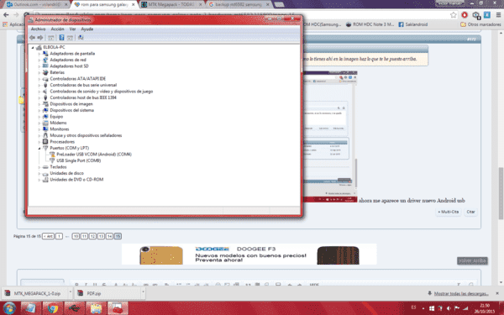Click the Chrome browser back arrow
Viewport: 504px width, 315px height.
pos(6,15)
